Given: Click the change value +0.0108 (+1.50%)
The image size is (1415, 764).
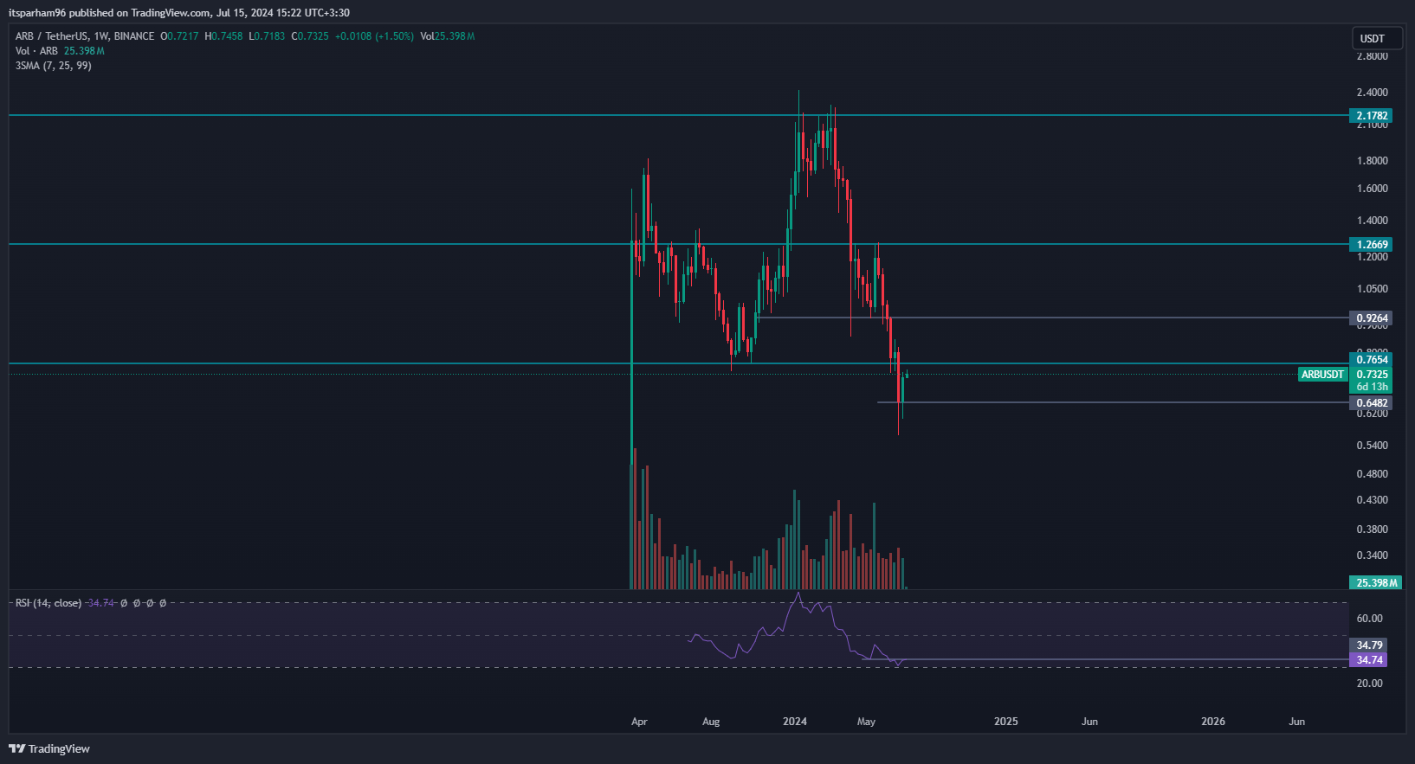Looking at the screenshot, I should click(x=374, y=36).
